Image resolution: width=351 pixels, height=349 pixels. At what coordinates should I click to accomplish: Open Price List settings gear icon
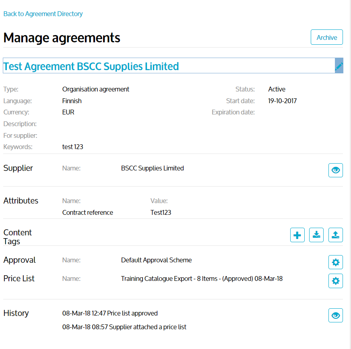[336, 281]
